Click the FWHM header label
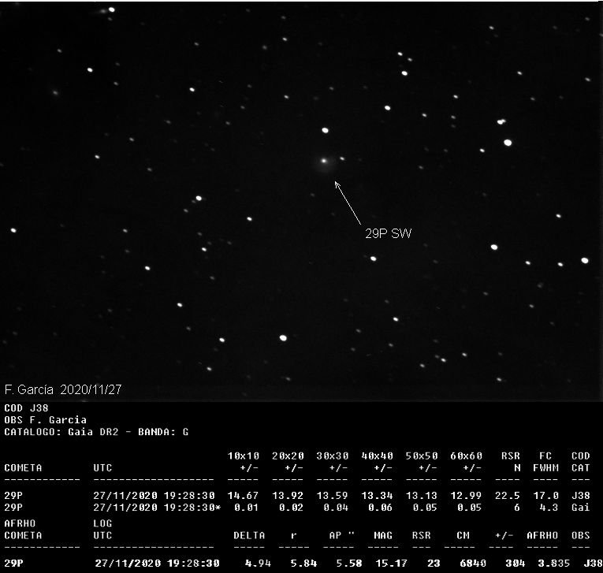This screenshot has width=603, height=573. (x=545, y=467)
